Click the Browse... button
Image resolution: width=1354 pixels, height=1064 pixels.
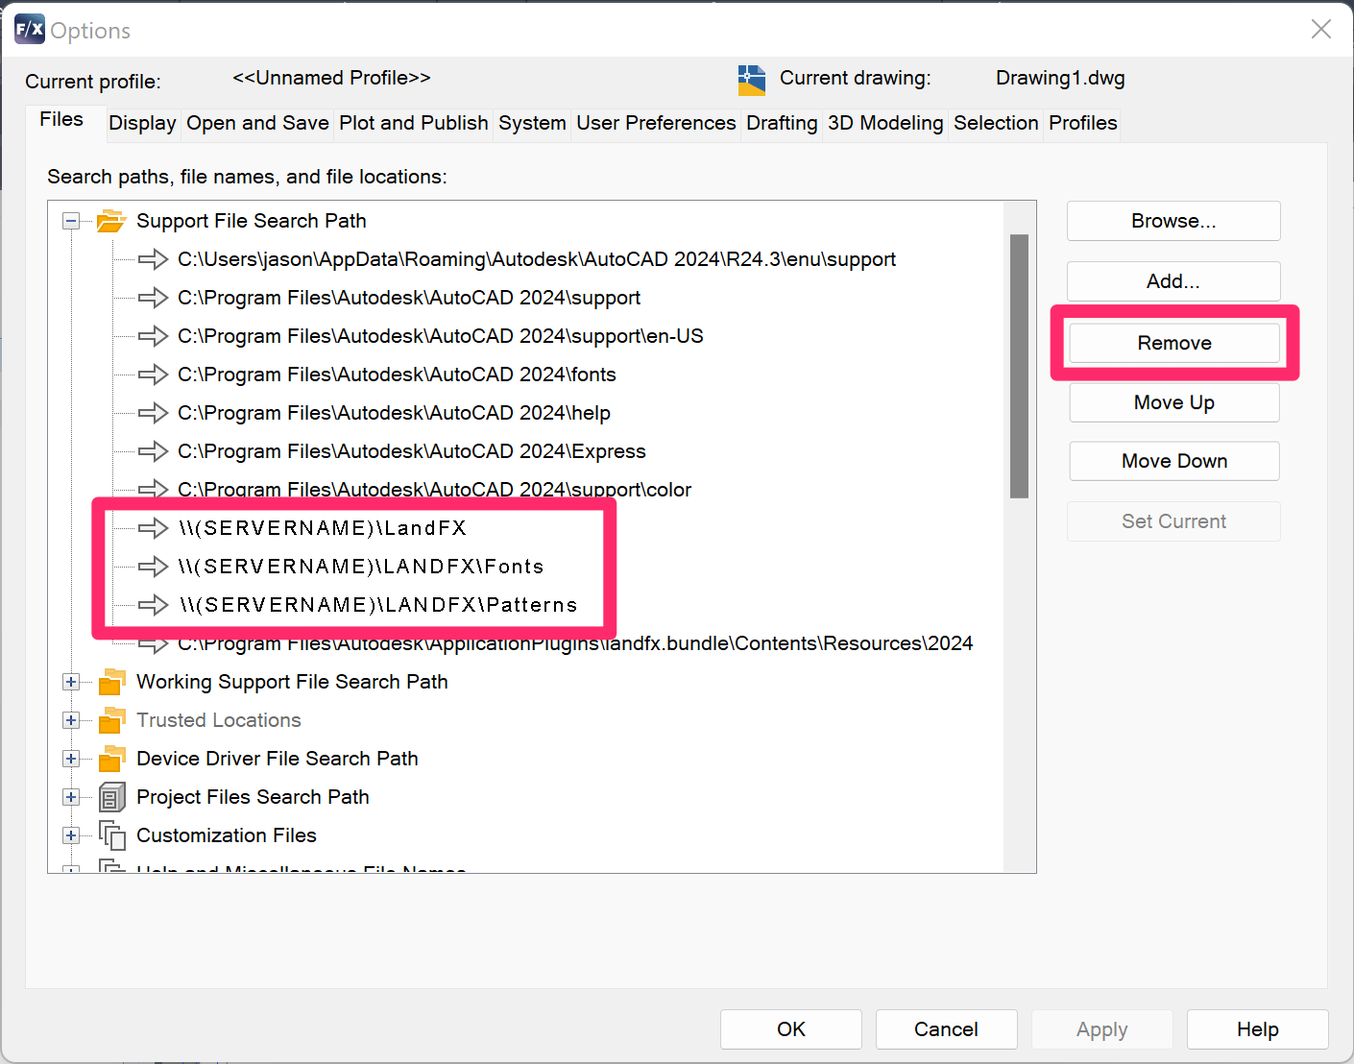[1173, 221]
